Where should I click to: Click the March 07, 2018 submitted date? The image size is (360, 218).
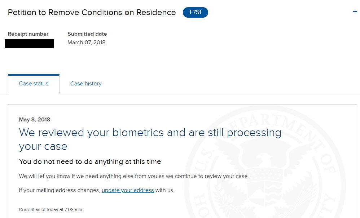tap(87, 43)
